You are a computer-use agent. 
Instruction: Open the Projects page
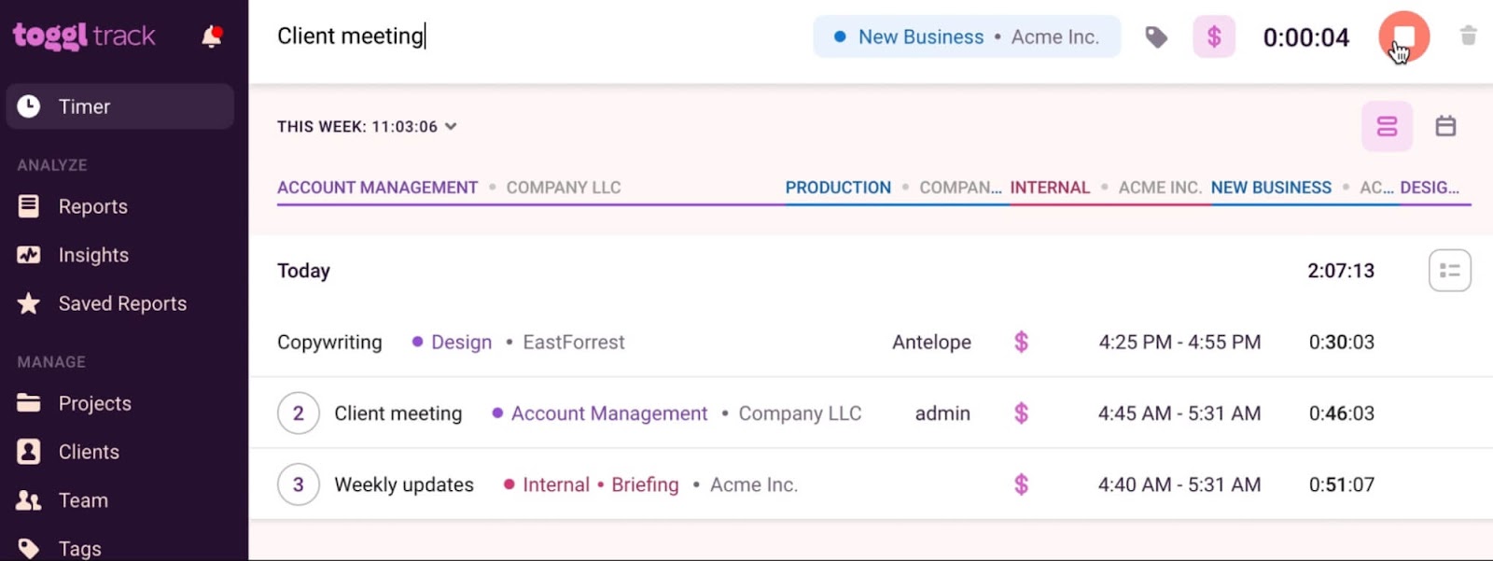[x=94, y=402]
